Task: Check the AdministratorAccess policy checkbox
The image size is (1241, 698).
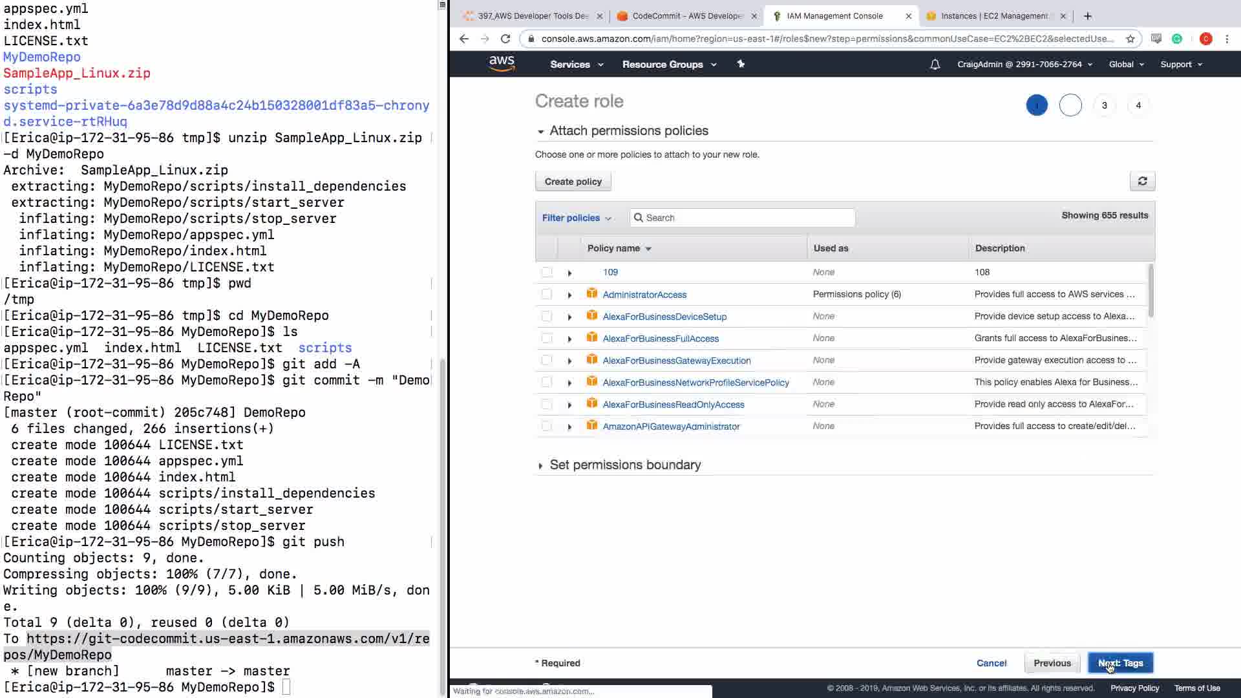Action: (x=547, y=295)
